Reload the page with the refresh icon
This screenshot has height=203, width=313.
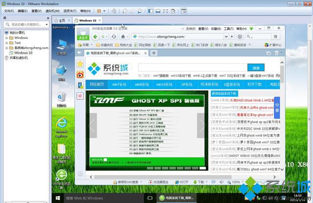click(114, 37)
